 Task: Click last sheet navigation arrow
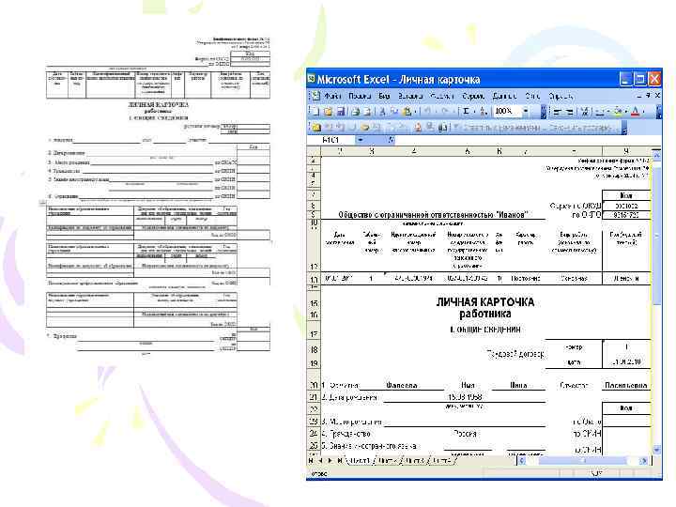340,461
